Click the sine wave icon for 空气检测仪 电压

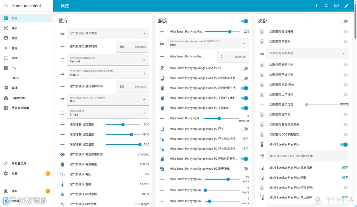click(x=62, y=174)
